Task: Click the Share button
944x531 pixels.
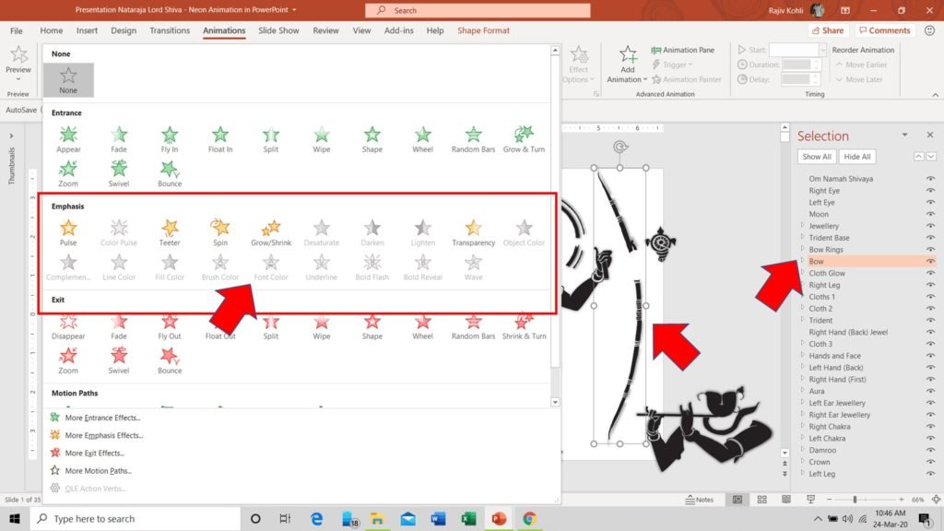Action: point(828,30)
